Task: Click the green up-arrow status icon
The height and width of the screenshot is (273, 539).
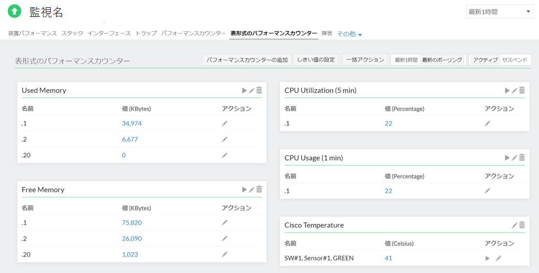Action: pos(15,12)
